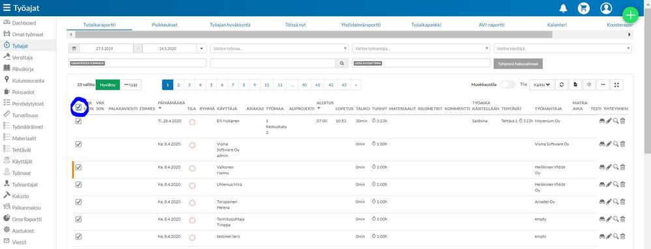Switch to Poikkeukset tab
651x249 pixels.
pyautogui.click(x=165, y=25)
